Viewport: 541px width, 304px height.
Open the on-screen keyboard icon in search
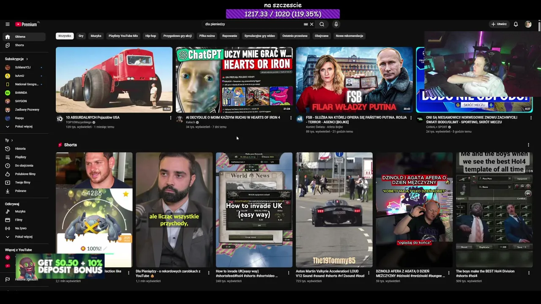306,24
